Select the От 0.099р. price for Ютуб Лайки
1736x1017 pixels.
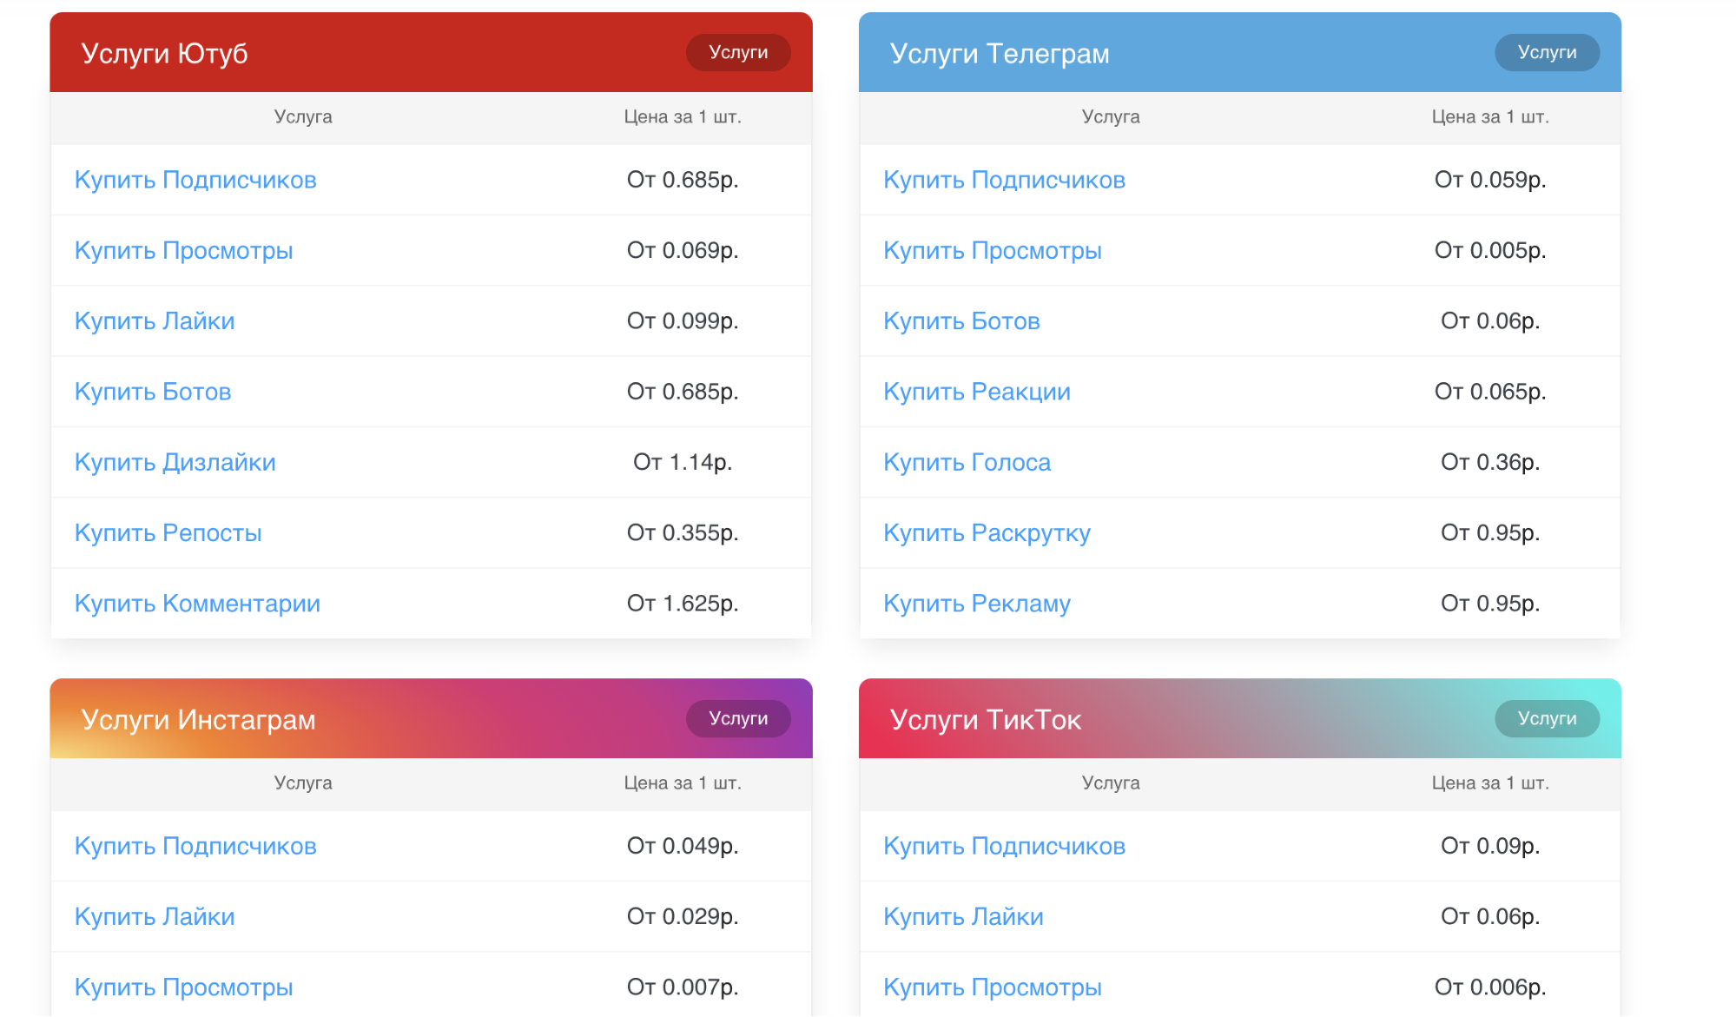point(683,320)
